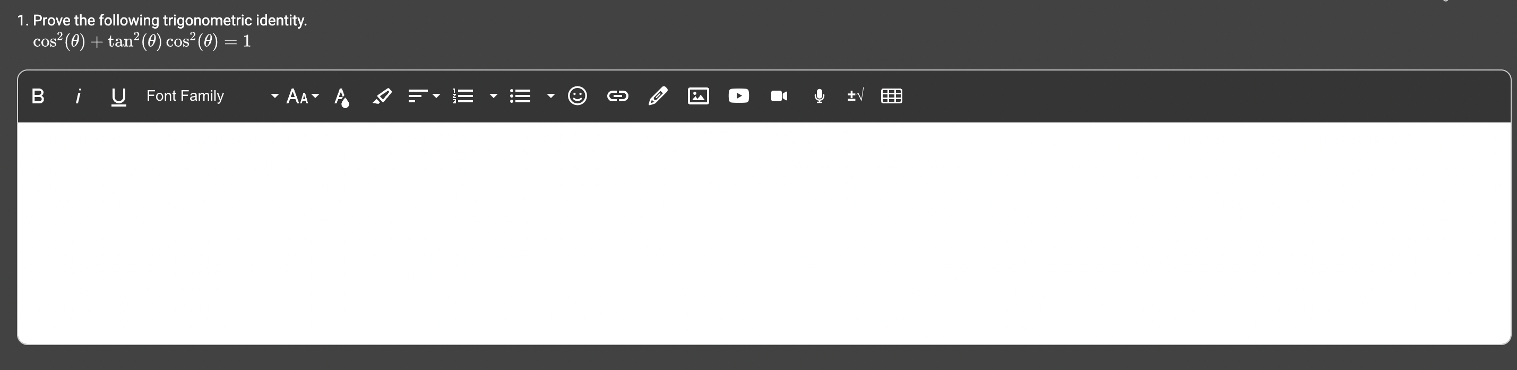Open the text alignment options
1517x370 pixels.
(x=424, y=96)
